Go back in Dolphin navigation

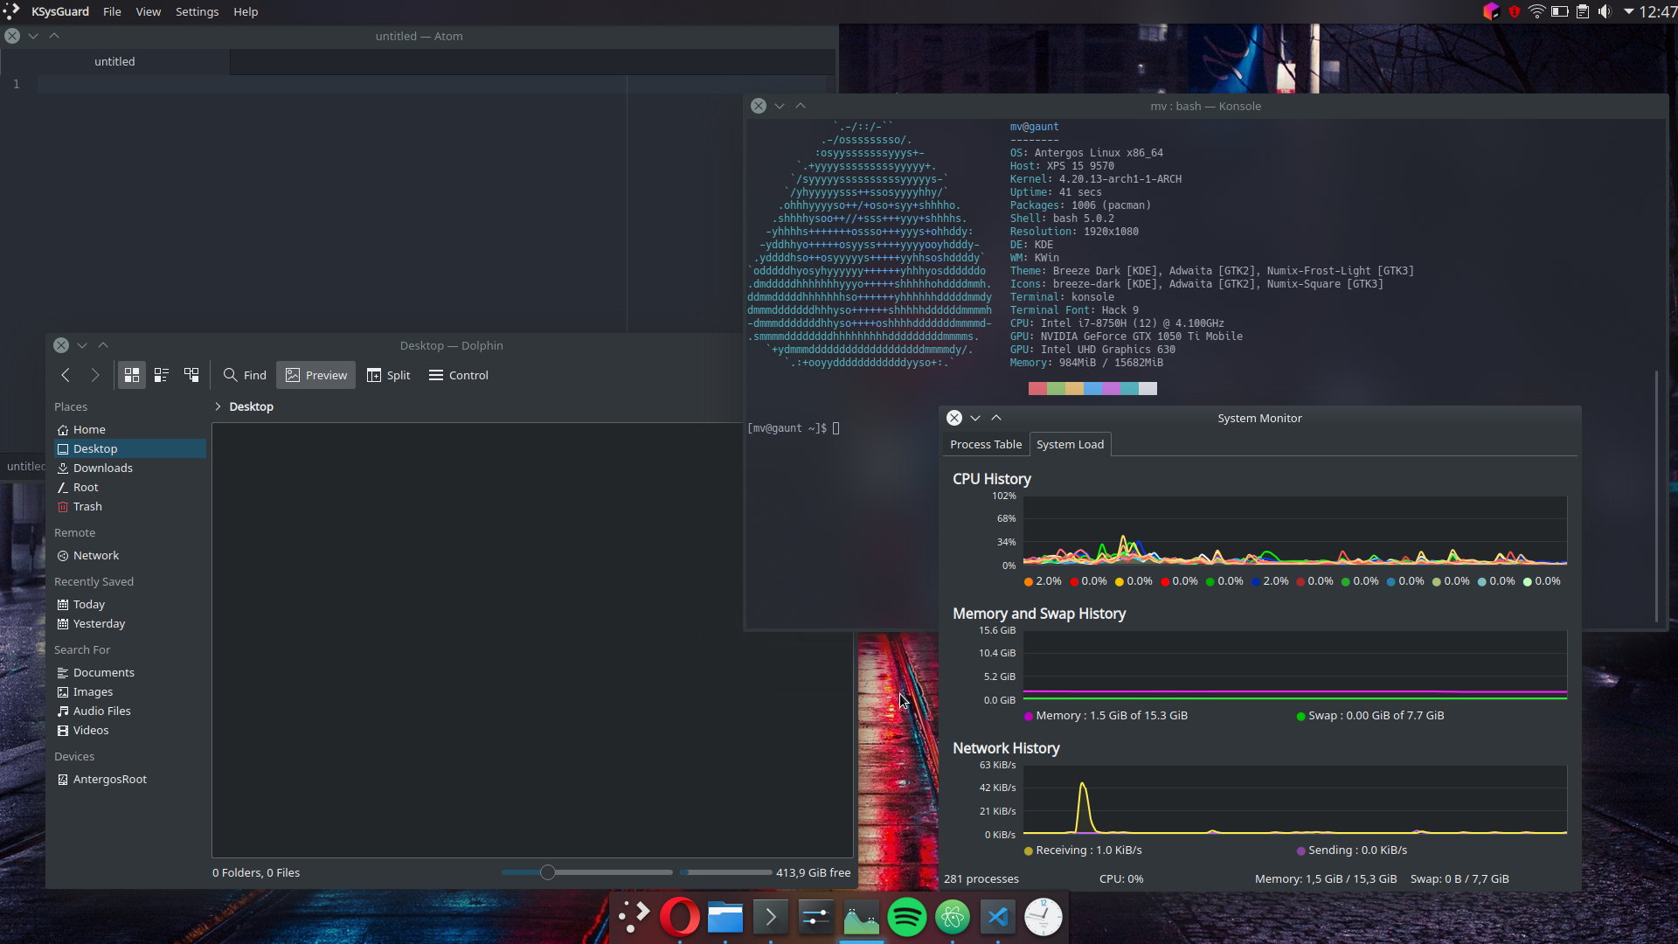[66, 375]
